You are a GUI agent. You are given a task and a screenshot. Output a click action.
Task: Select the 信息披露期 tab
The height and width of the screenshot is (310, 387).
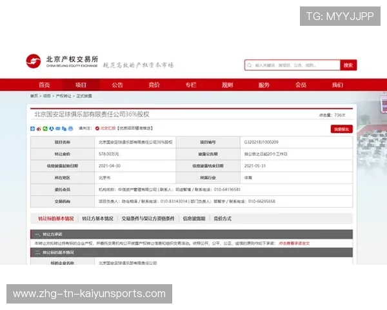click(194, 218)
